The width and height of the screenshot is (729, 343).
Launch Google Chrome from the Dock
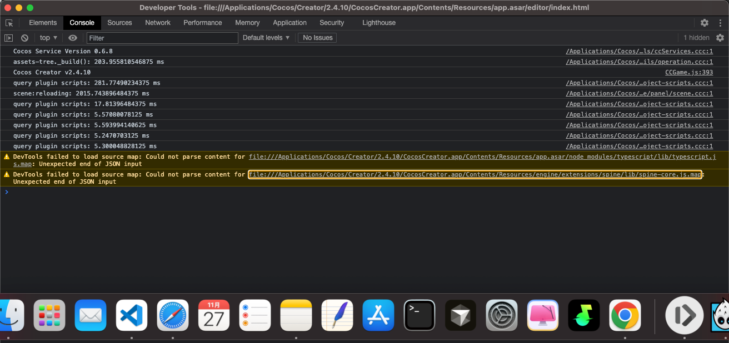[x=625, y=315]
